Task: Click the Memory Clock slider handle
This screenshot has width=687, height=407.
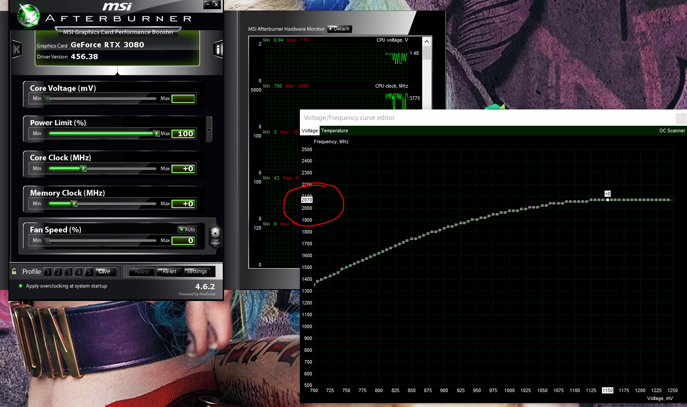Action: point(74,204)
